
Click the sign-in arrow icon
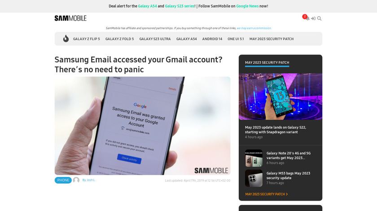[313, 18]
